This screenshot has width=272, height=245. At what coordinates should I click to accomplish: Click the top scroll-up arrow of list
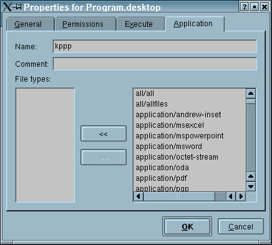251,94
